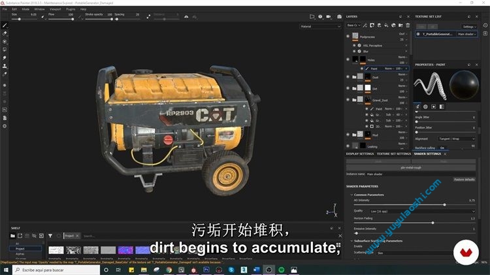Image resolution: width=490 pixels, height=275 pixels.
Task: Select the Polygon Fill tool
Action: pyautogui.click(x=5, y=50)
